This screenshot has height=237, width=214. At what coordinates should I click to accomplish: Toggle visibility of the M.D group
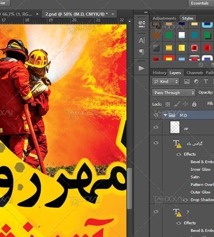pyautogui.click(x=156, y=115)
